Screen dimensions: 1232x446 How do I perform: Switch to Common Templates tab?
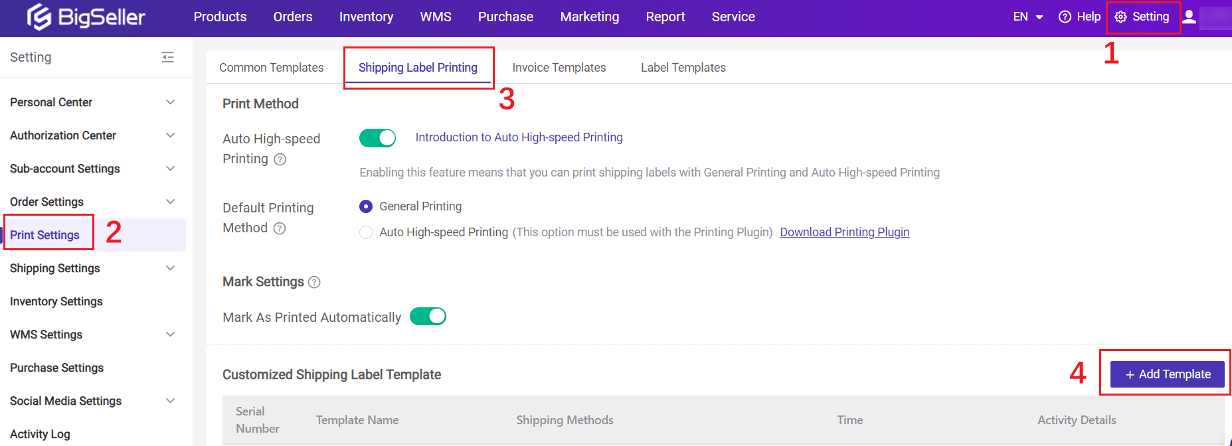[x=272, y=68]
